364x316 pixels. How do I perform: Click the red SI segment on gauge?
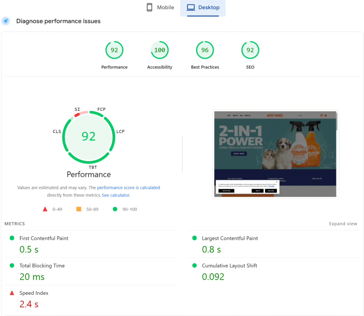77,115
